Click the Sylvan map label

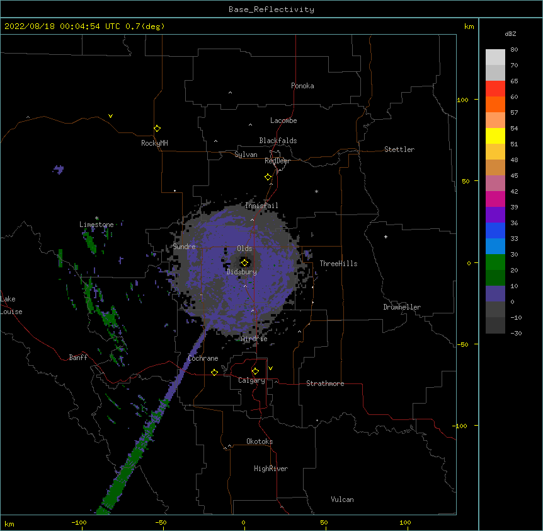click(x=246, y=155)
